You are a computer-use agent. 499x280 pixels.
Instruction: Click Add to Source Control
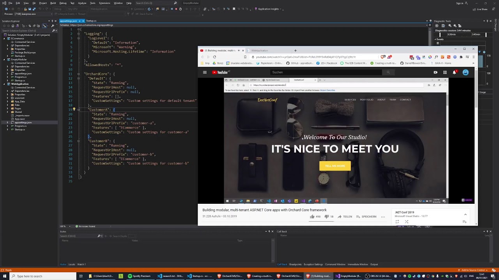[473, 270]
